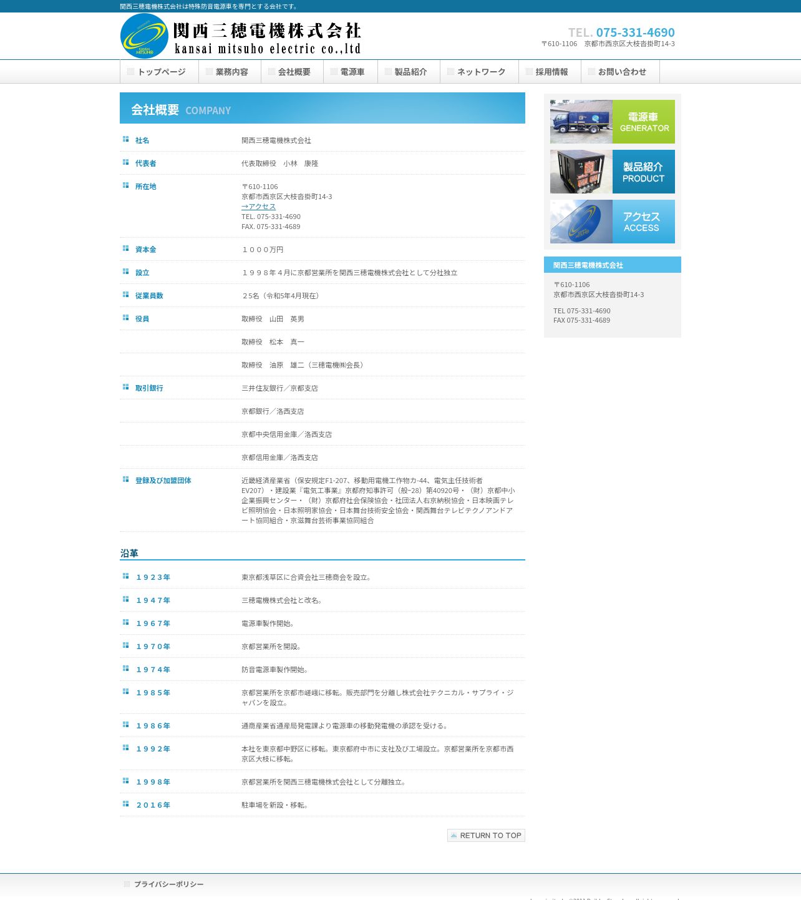This screenshot has width=801, height=900.
Task: Open the 製品紹介 navigation item
Action: pos(409,72)
